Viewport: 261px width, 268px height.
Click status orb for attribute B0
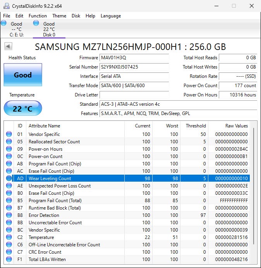(x=9, y=193)
